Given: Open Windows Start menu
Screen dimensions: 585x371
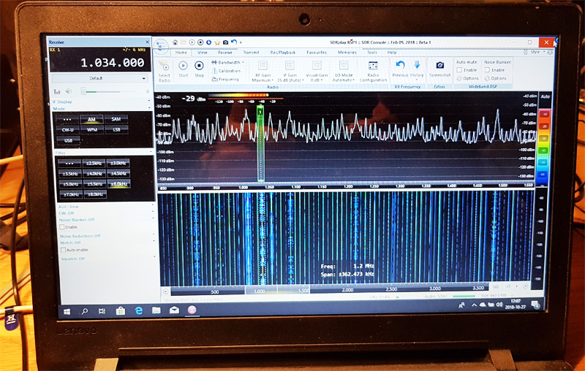Looking at the screenshot, I should pos(67,311).
